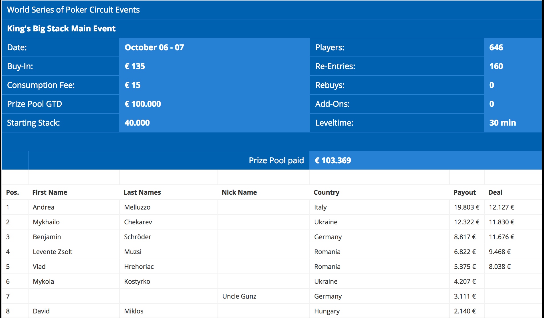Screen dimensions: 544x318
Task: Click the leveltime value '30 min'
Action: (x=503, y=123)
